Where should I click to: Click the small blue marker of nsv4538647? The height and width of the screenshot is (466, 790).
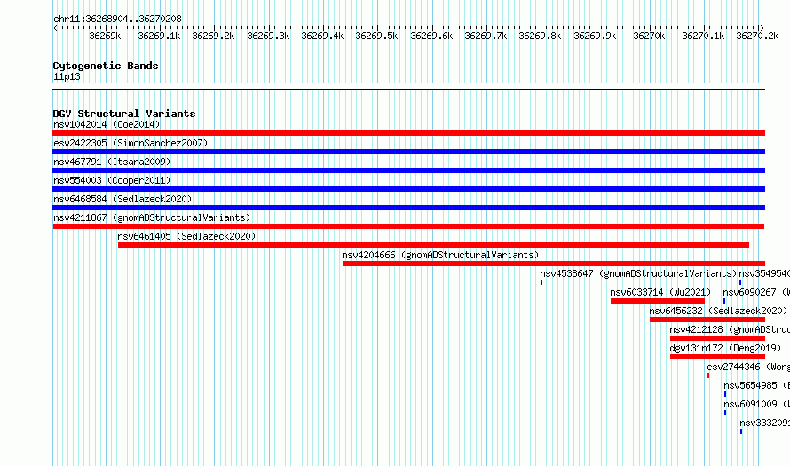click(541, 282)
